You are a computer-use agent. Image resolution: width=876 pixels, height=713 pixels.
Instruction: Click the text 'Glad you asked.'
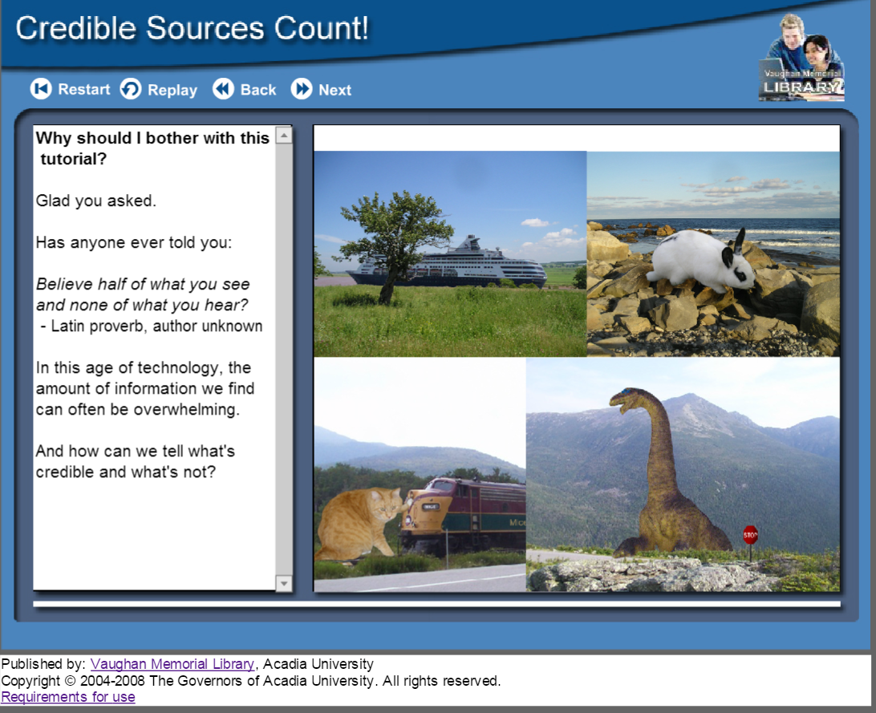[x=96, y=201]
